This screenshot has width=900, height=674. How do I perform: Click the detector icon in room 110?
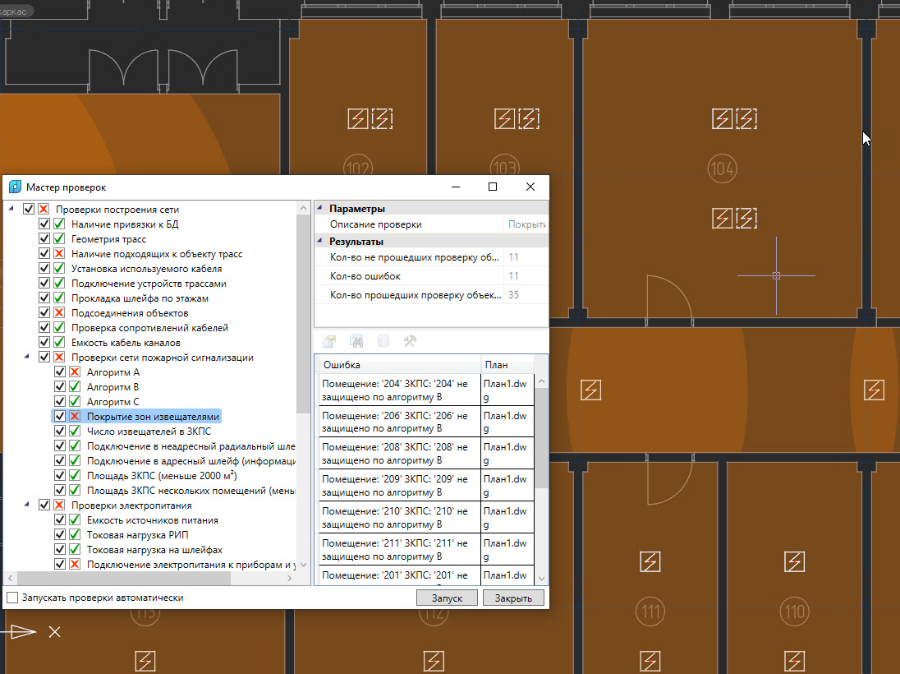point(794,561)
